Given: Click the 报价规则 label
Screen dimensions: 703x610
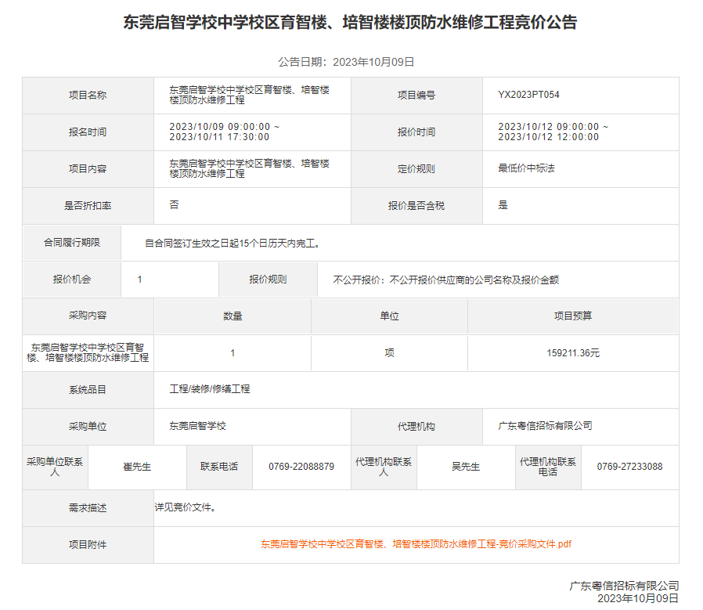Looking at the screenshot, I should coord(268,279).
